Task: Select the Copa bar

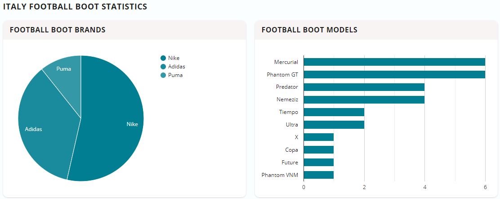Action: [319, 150]
